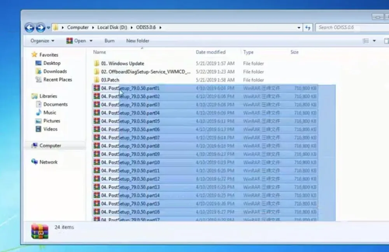Open the Pictures library
389x252 pixels.
[52, 121]
